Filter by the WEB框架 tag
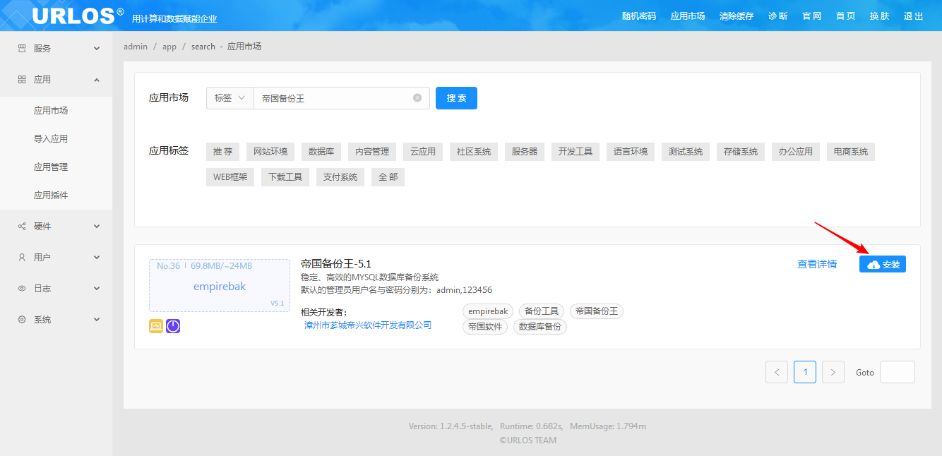Screen dimensions: 942x456 [230, 177]
